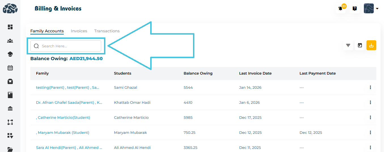Screen dimensions: 384x152
Task: Open the three-dot menu for Maryam Mubarak row
Action: pos(370,132)
